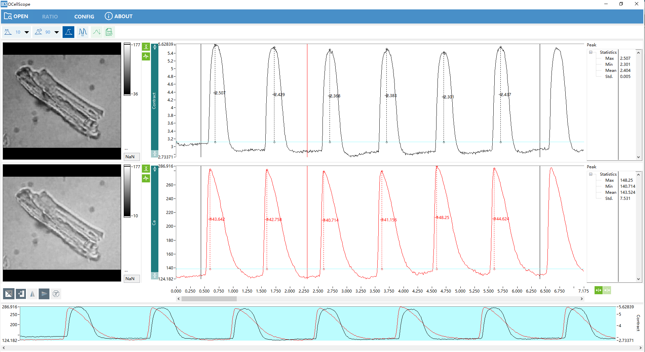The width and height of the screenshot is (645, 352).
Task: Adjust the upper grayscale intensity bar
Action: point(127,69)
